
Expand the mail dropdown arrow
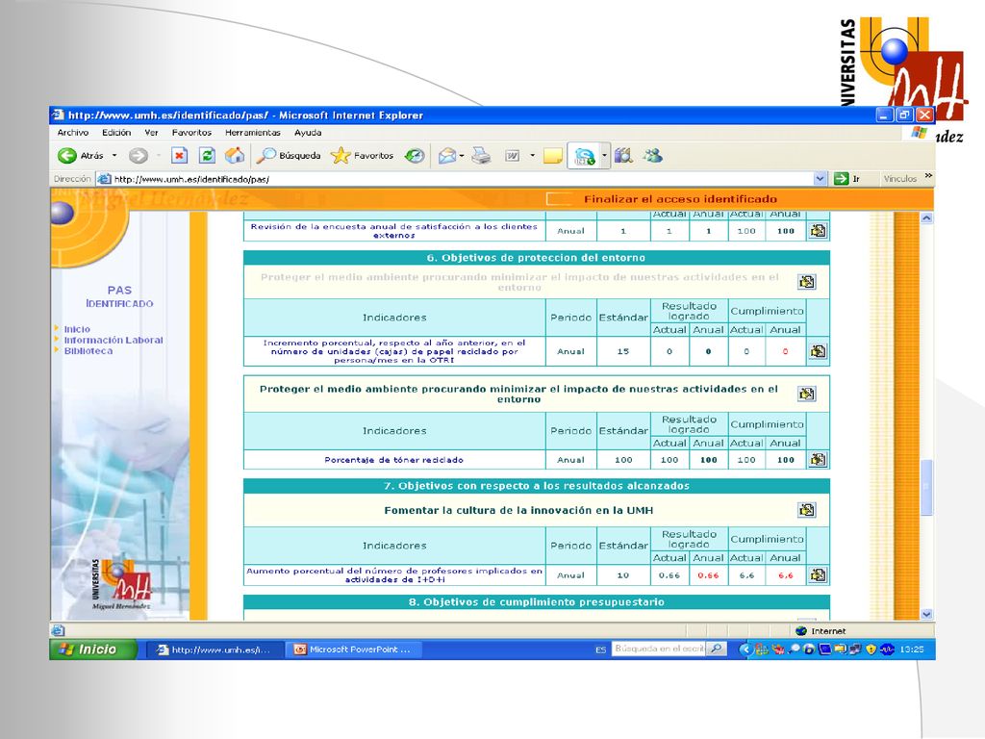[462, 155]
